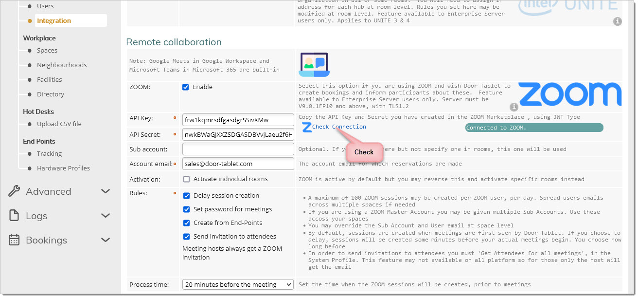This screenshot has height=298, width=638.
Task: Click the 'Process time:' label
Action: coord(149,284)
